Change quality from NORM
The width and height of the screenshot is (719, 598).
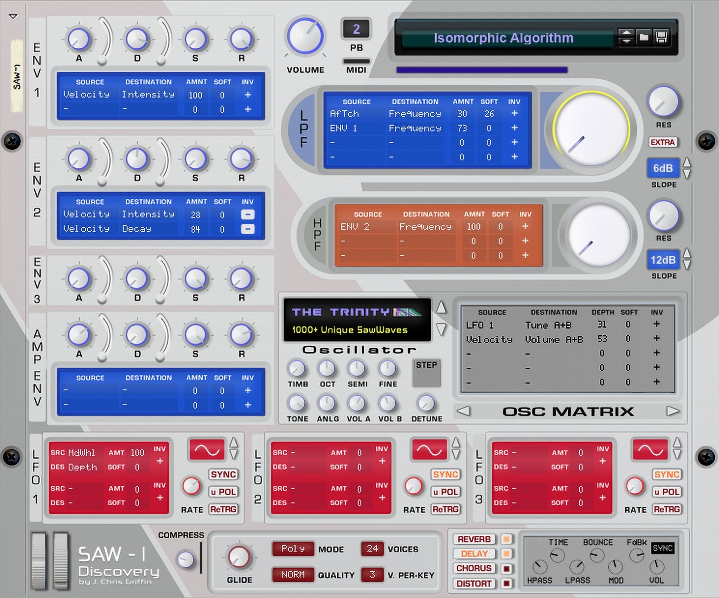pos(292,575)
